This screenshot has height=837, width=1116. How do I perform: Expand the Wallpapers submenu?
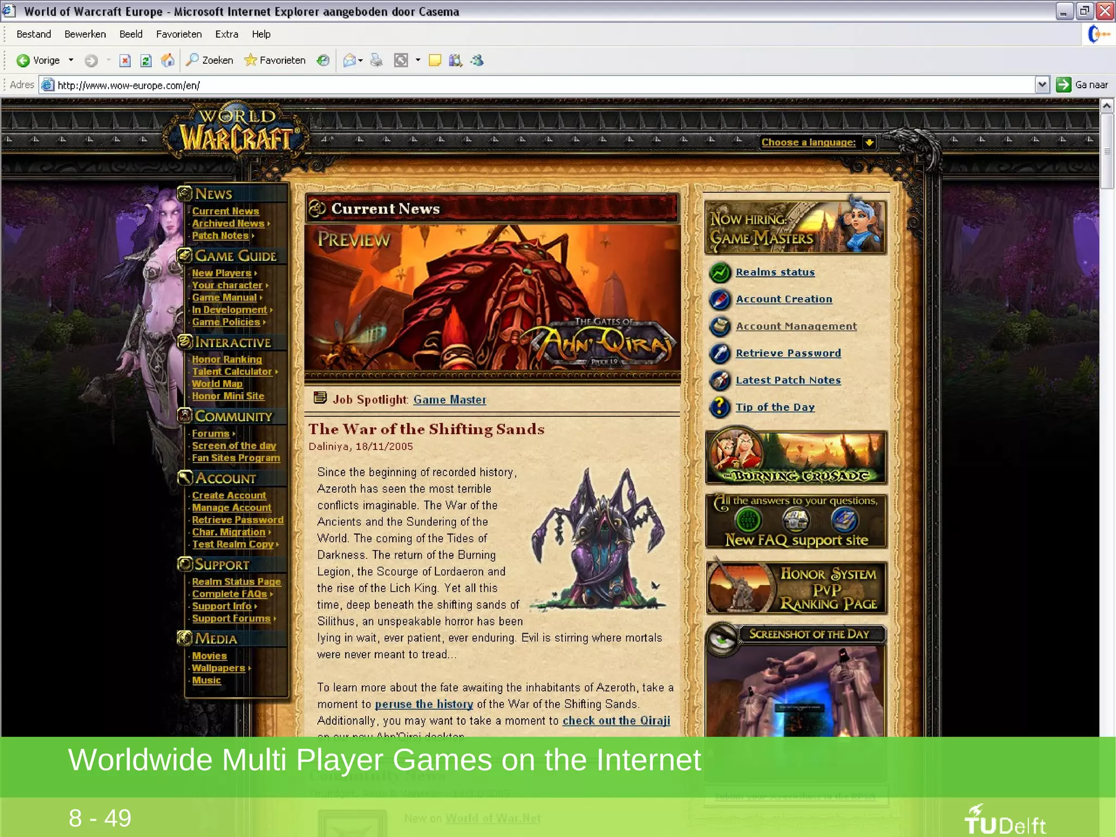pyautogui.click(x=250, y=668)
